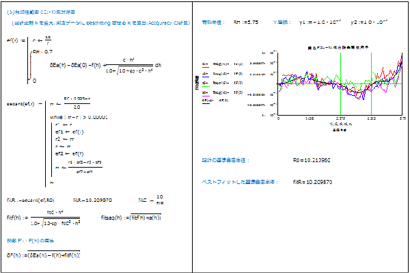Screen dimensions: 410x273
Task: Select the fitR := secant(ef,R0) assignment
Action: click(30, 200)
